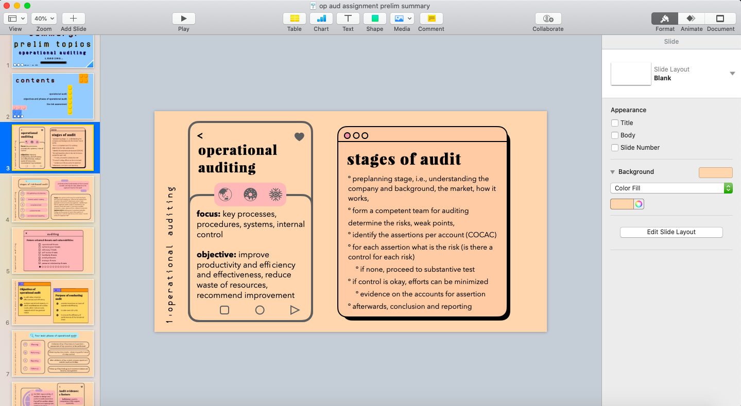Enable the Body checkbox

(615, 135)
